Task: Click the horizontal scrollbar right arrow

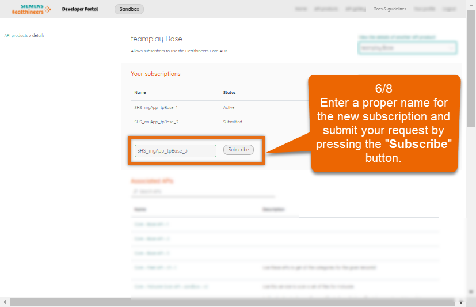Action: tap(461, 302)
